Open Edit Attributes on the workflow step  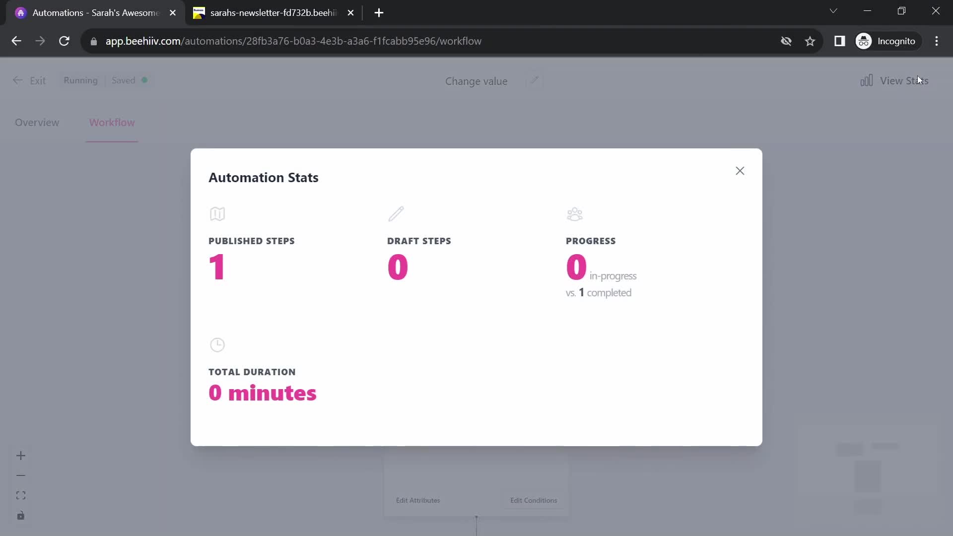pos(418,500)
